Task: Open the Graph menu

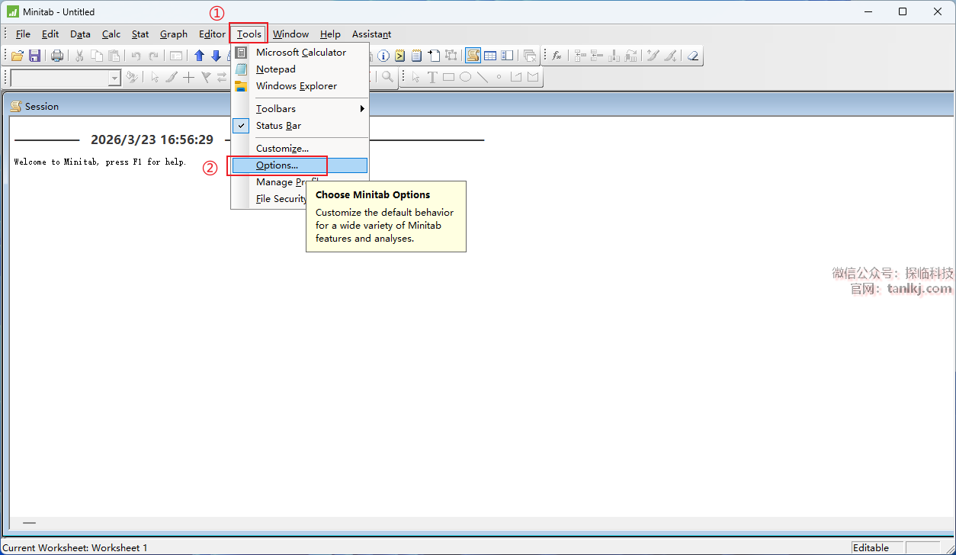Action: 174,34
